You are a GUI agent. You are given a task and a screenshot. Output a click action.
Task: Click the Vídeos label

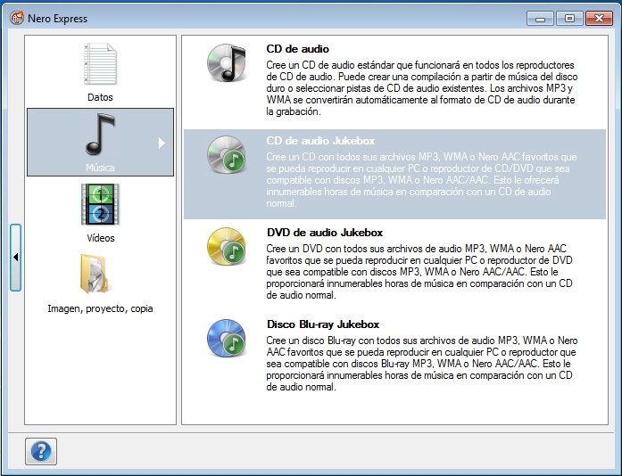click(100, 238)
